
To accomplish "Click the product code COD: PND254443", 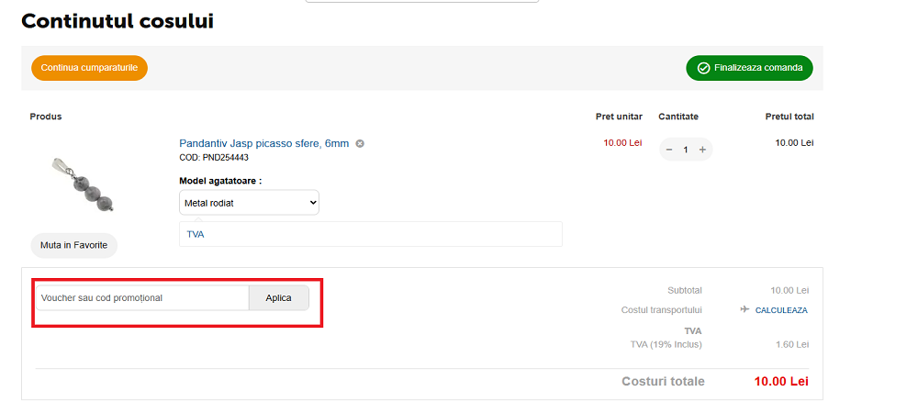I will pyautogui.click(x=214, y=158).
